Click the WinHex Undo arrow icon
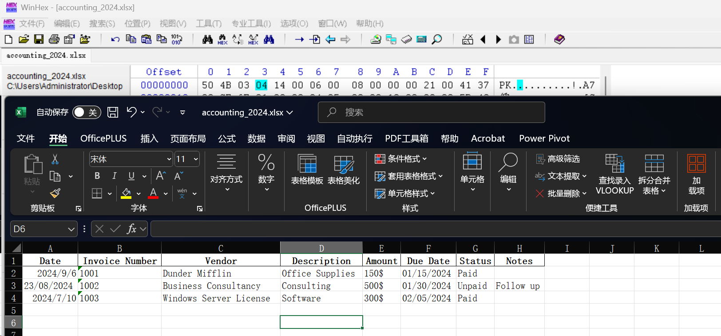The width and height of the screenshot is (721, 336). pyautogui.click(x=115, y=40)
